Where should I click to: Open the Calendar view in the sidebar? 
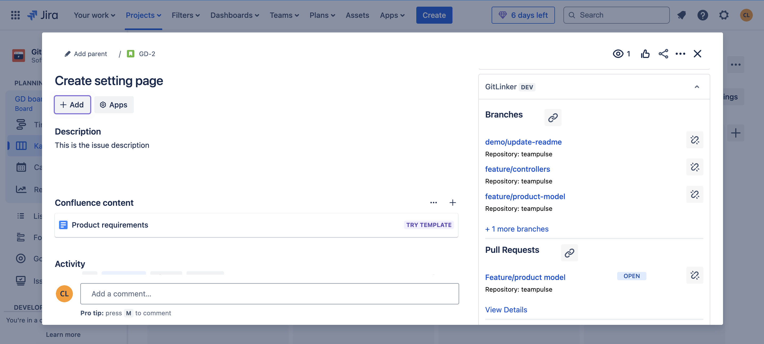(x=21, y=167)
